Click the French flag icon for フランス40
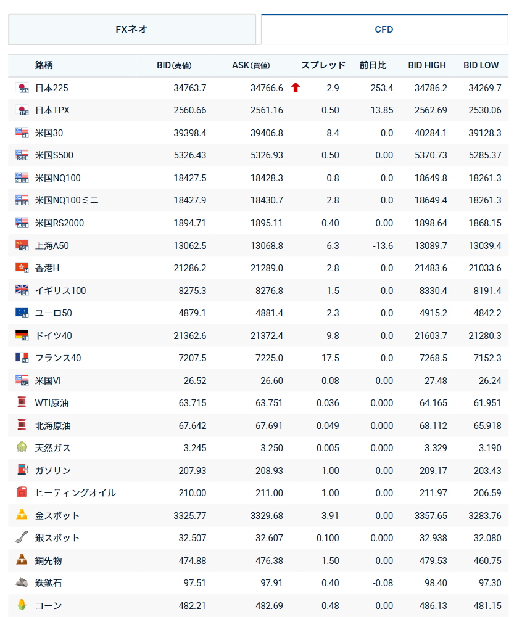This screenshot has width=522, height=617. pyautogui.click(x=22, y=358)
